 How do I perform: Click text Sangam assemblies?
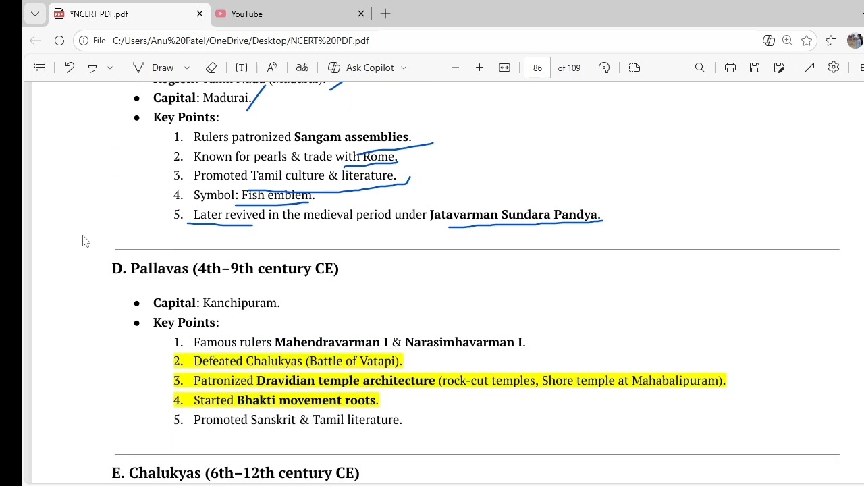352,137
